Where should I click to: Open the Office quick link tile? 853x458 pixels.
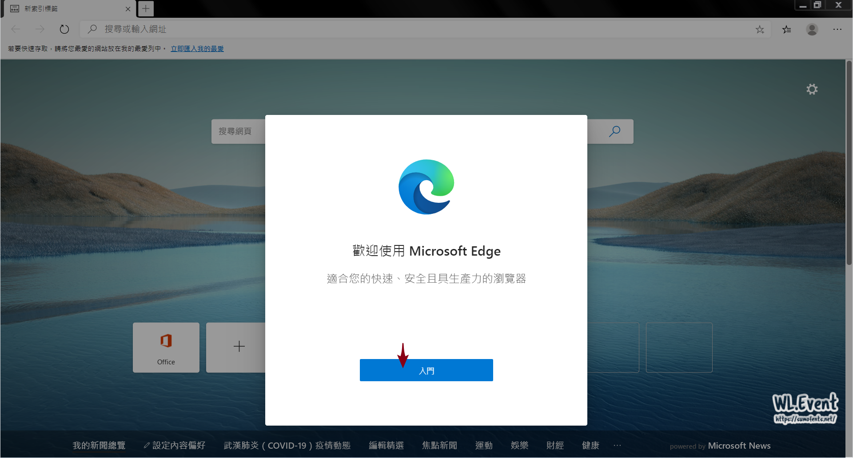166,347
